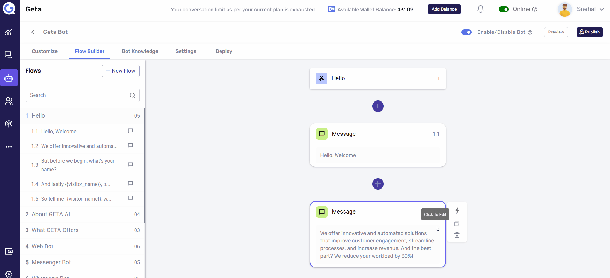Open the conversations chat icon in sidebar
This screenshot has width=610, height=278.
[9, 55]
